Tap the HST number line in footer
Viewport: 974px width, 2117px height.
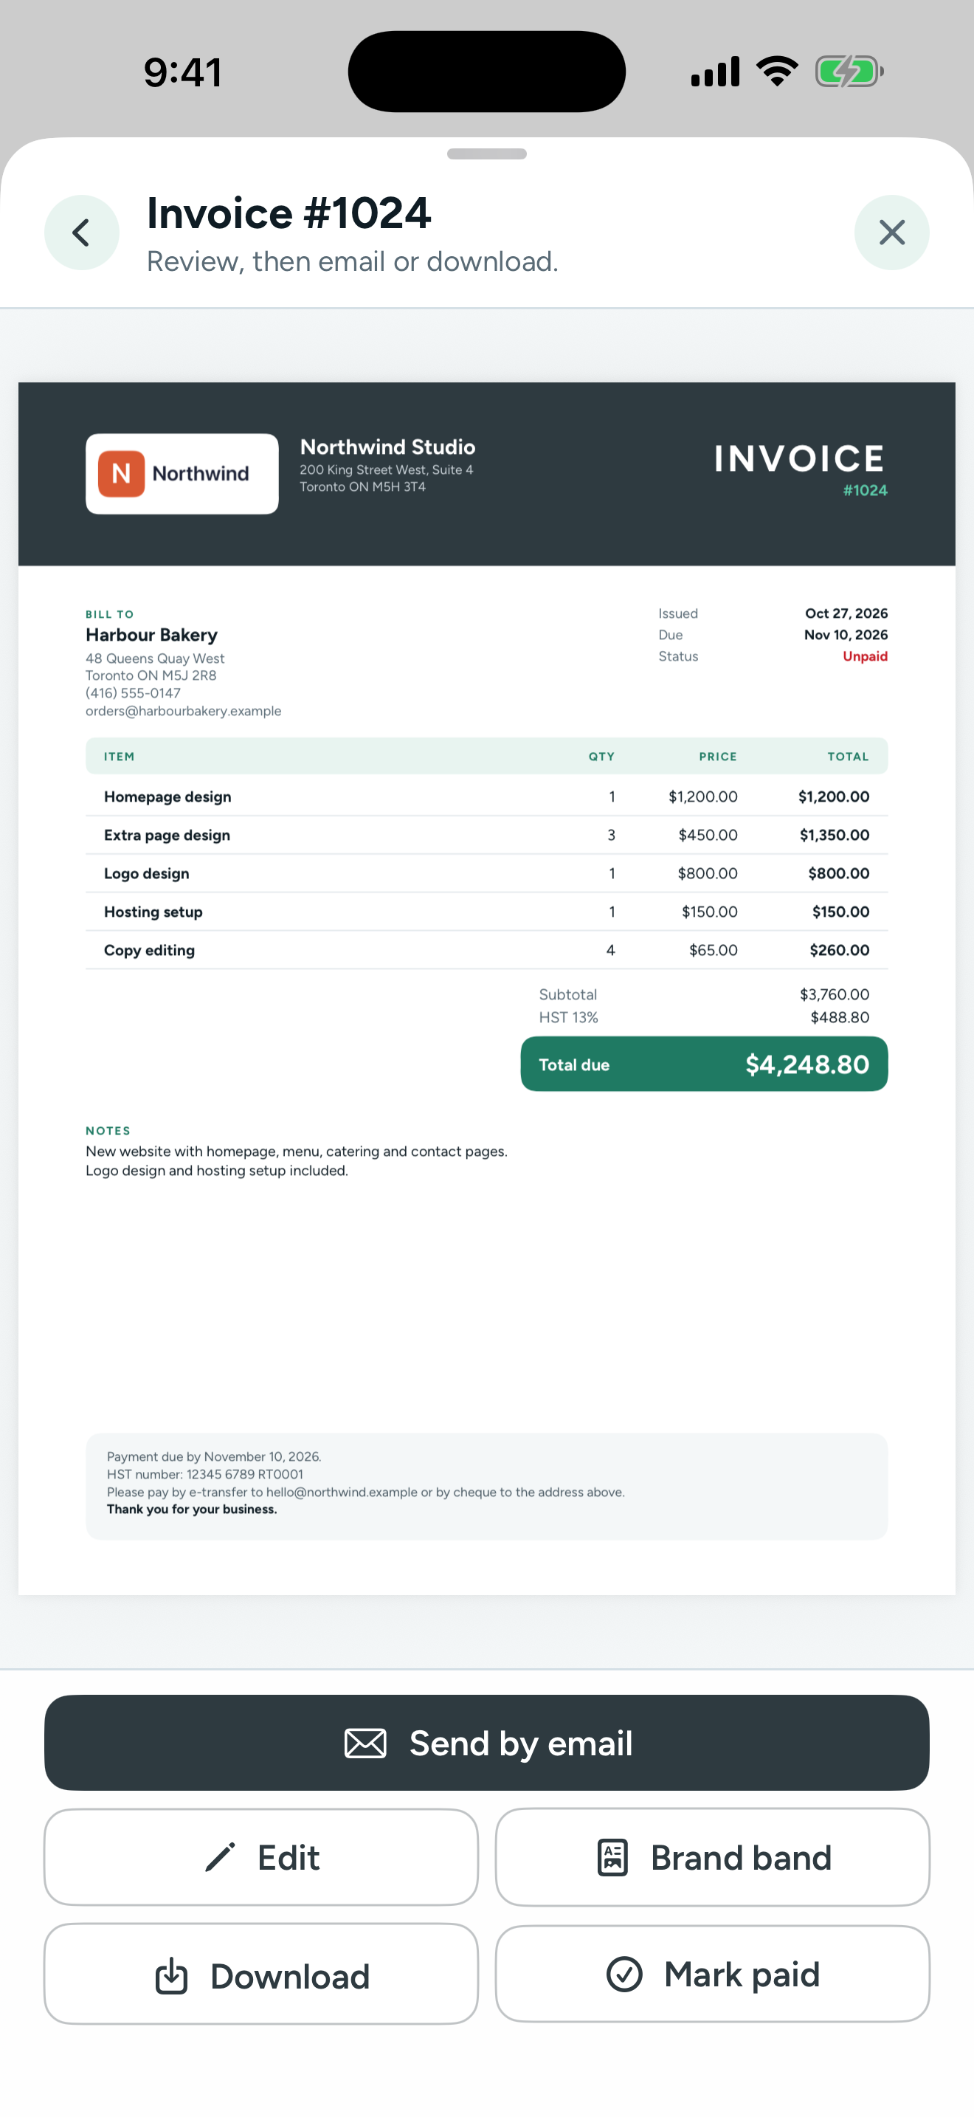[205, 1474]
